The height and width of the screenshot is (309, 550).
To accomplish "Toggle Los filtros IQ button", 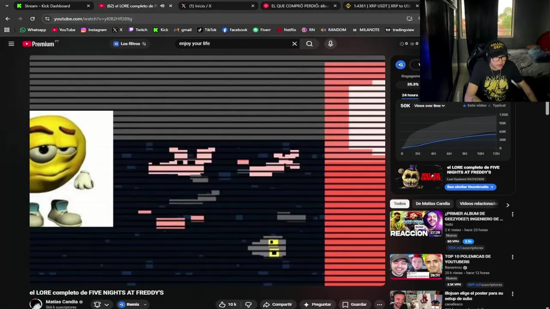I will tap(129, 44).
